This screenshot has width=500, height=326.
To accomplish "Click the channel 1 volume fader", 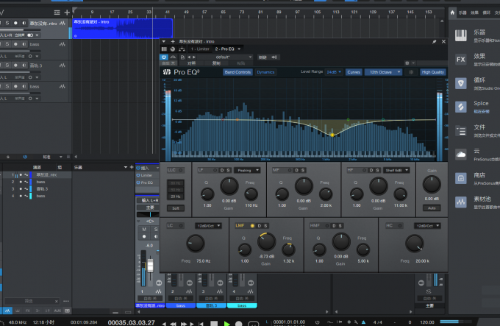I will [x=150, y=266].
